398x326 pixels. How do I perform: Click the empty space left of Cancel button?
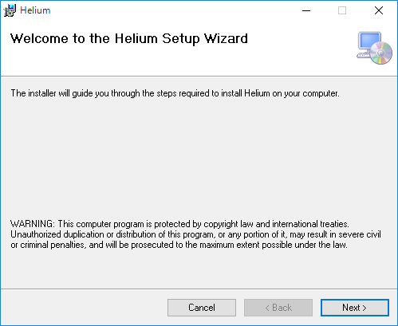point(84,308)
